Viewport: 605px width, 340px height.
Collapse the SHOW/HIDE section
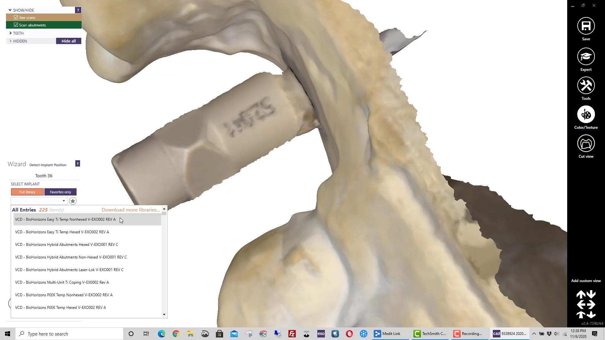10,10
